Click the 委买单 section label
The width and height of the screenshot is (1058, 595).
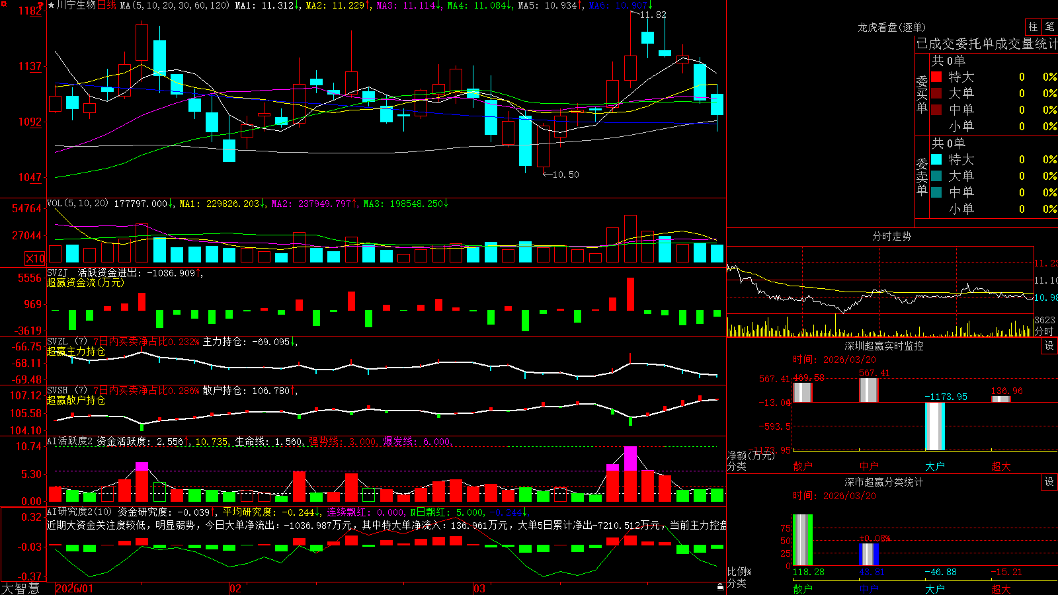click(922, 95)
